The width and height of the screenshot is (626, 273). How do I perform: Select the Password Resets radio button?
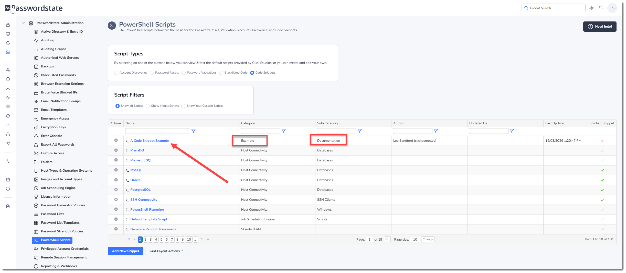(152, 73)
